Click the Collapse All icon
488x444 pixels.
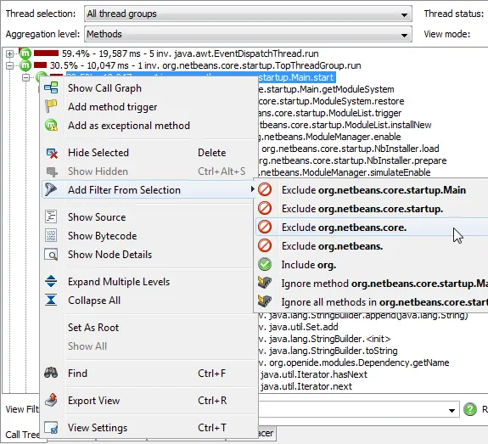point(51,301)
